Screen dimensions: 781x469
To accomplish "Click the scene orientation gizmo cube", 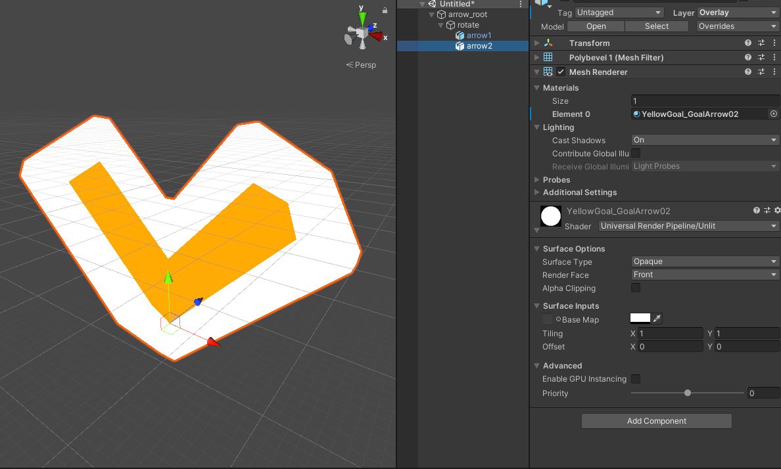I will tap(363, 33).
